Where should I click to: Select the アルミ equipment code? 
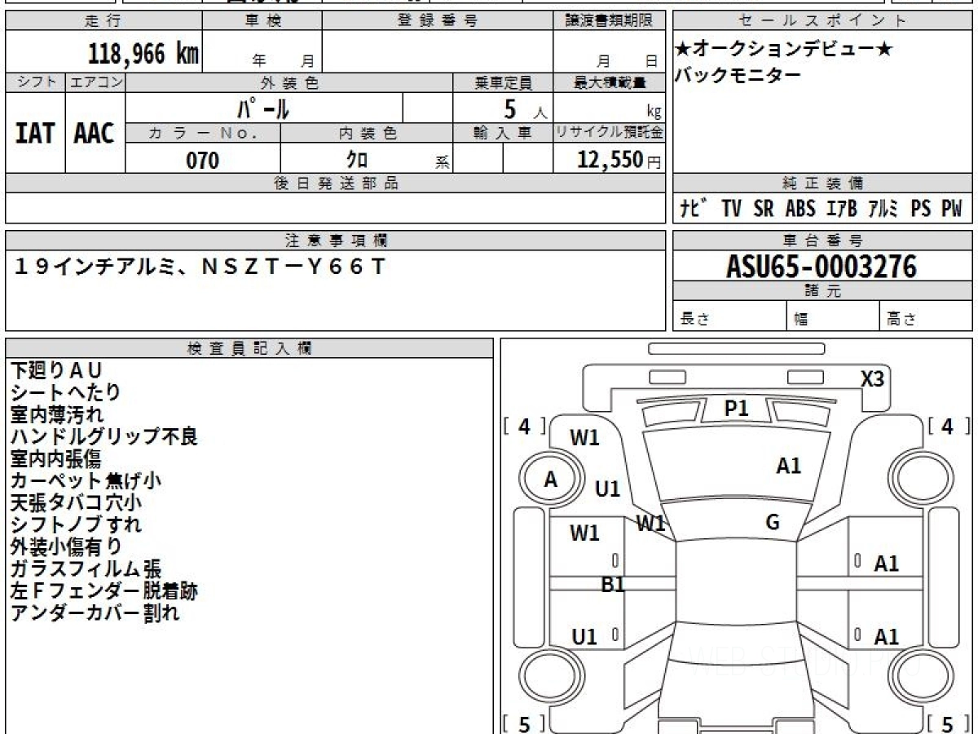pyautogui.click(x=883, y=209)
